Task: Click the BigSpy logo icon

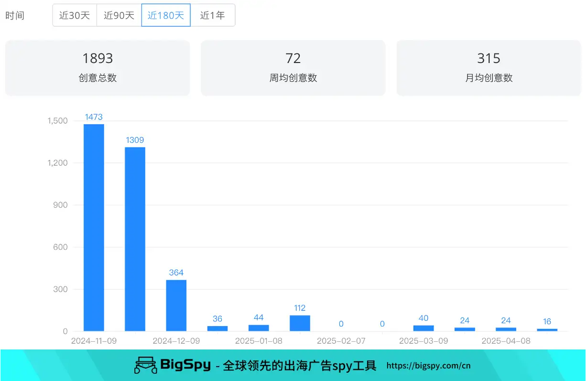Action: (145, 365)
